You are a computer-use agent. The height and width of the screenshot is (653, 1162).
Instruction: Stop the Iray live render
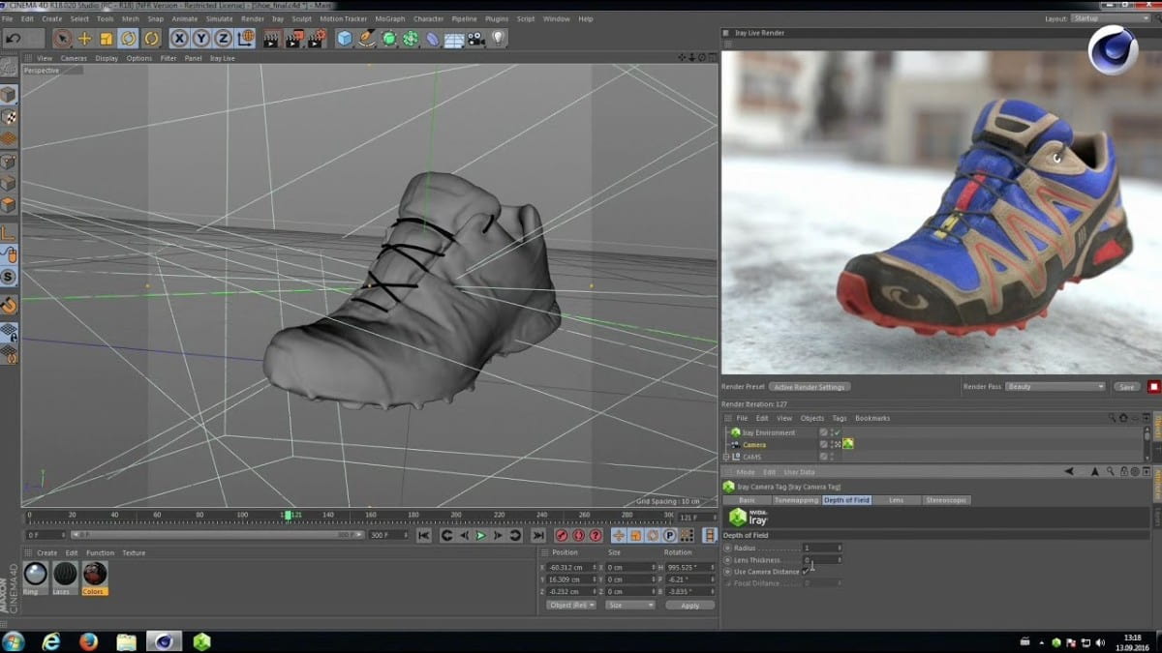1153,387
